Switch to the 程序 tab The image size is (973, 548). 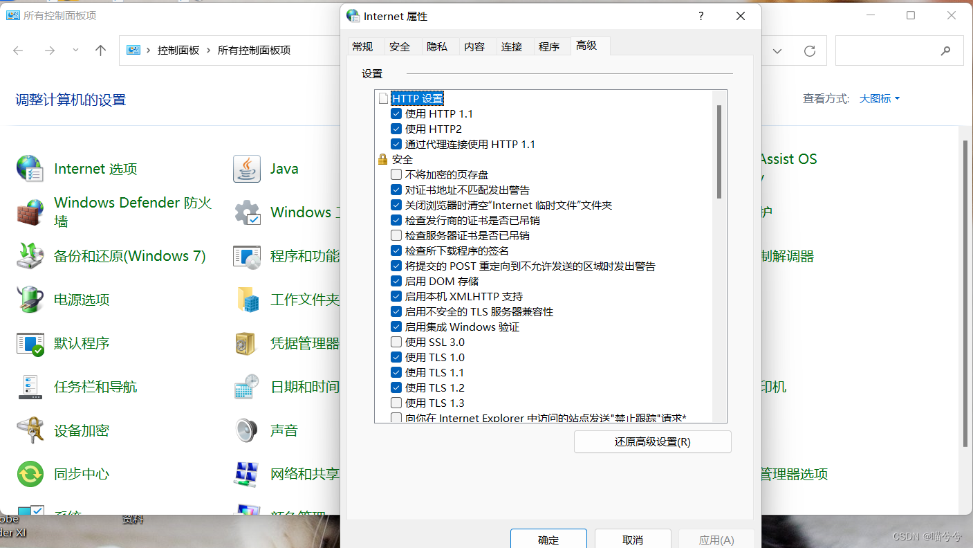[x=549, y=47]
